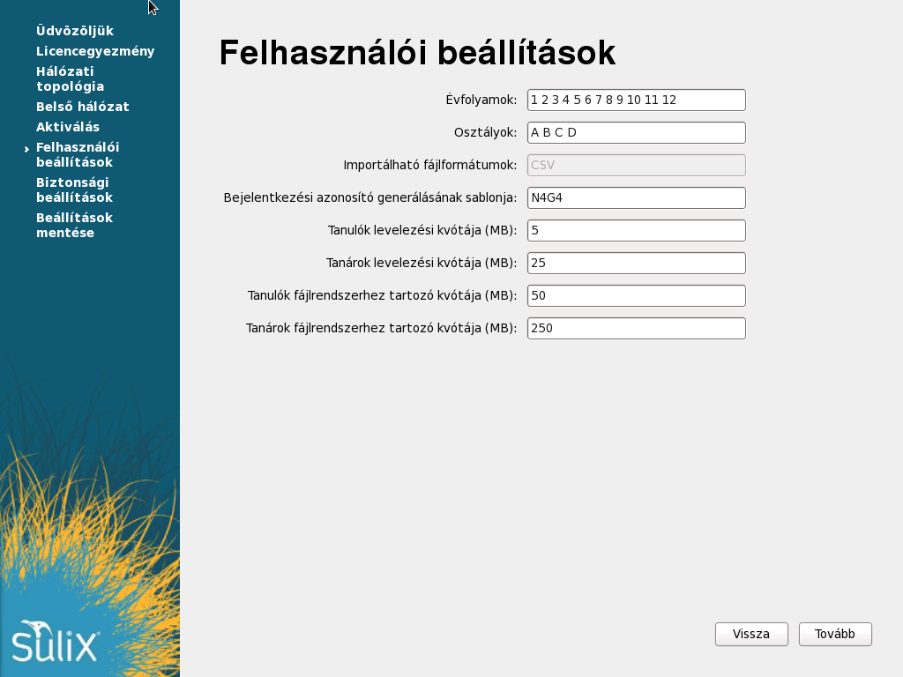Select the Aktiválás step
This screenshot has width=903, height=677.
tap(67, 127)
